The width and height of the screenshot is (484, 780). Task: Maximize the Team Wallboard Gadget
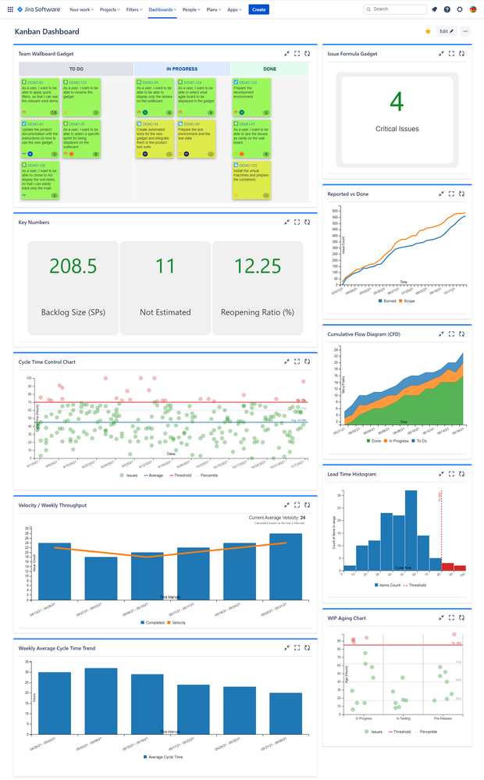click(297, 54)
